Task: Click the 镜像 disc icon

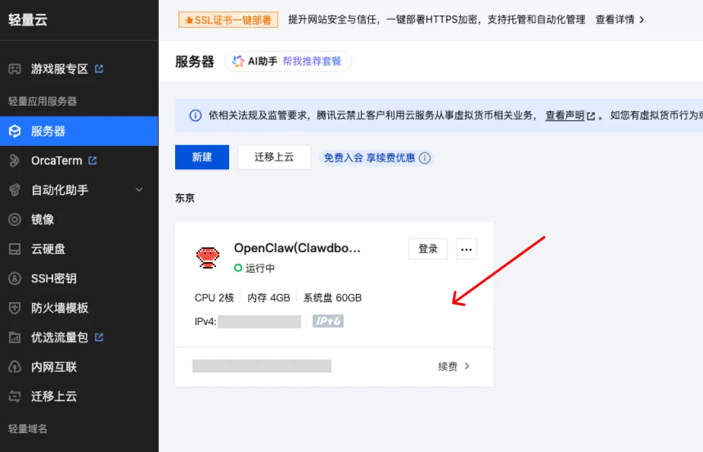Action: 15,219
